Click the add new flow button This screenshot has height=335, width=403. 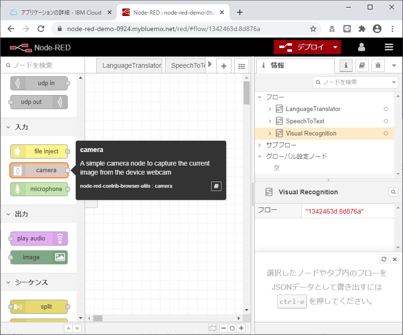tap(224, 66)
